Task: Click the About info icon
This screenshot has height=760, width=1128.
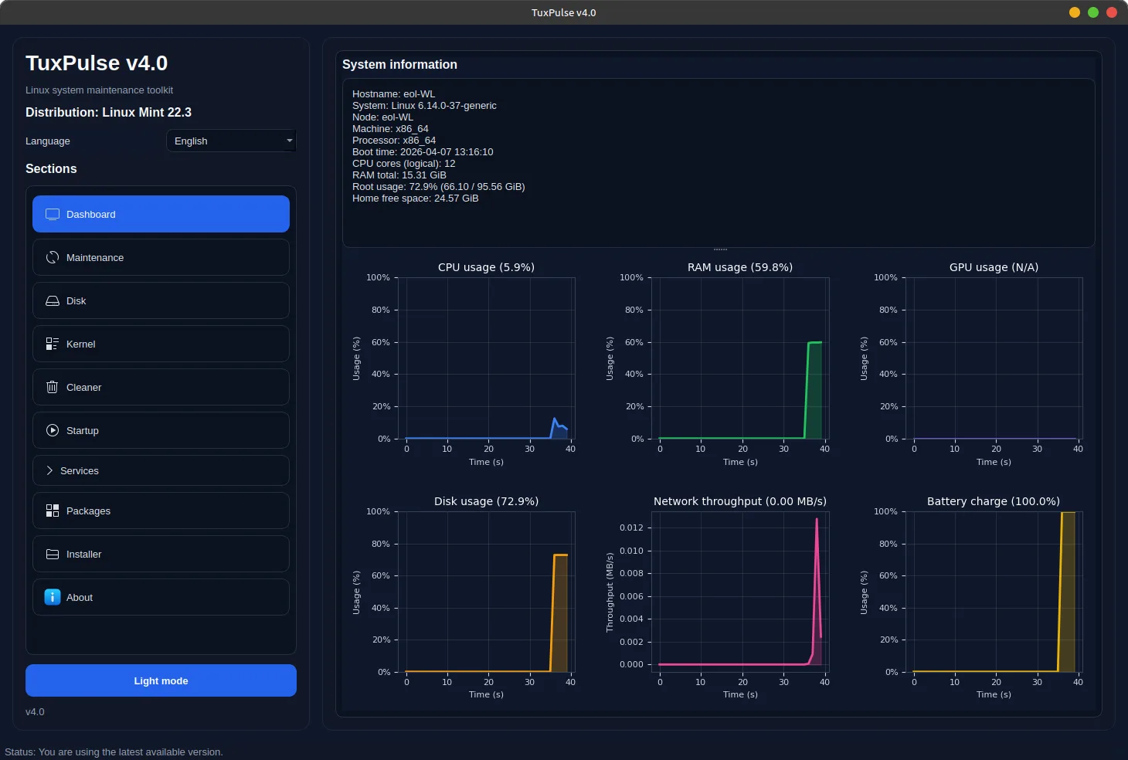Action: point(52,597)
